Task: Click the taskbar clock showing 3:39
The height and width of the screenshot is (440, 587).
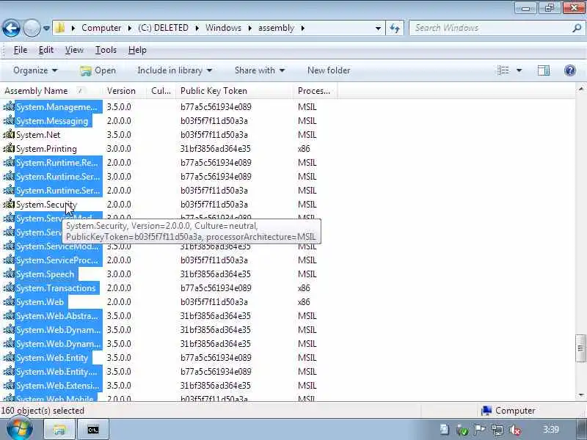Action: (551, 430)
